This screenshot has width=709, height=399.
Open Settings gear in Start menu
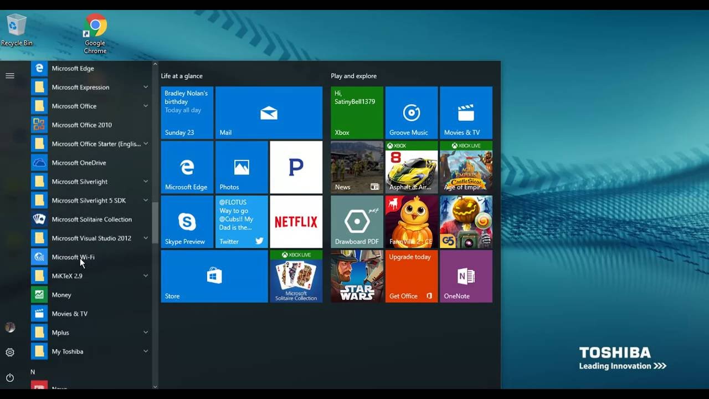10,352
